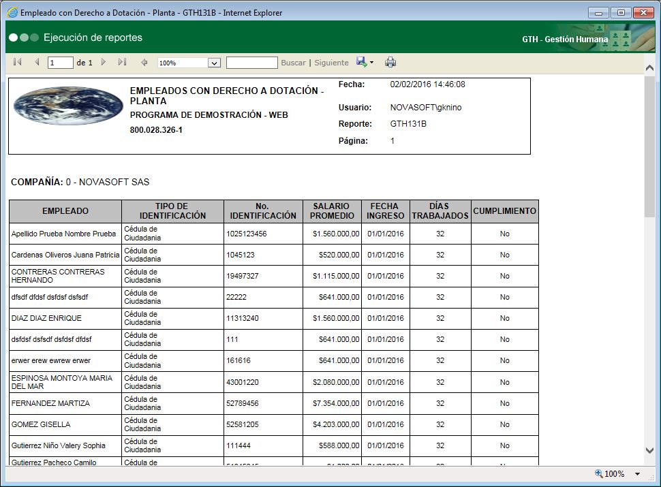The height and width of the screenshot is (487, 661).
Task: Go to the first report page
Action: pyautogui.click(x=17, y=63)
